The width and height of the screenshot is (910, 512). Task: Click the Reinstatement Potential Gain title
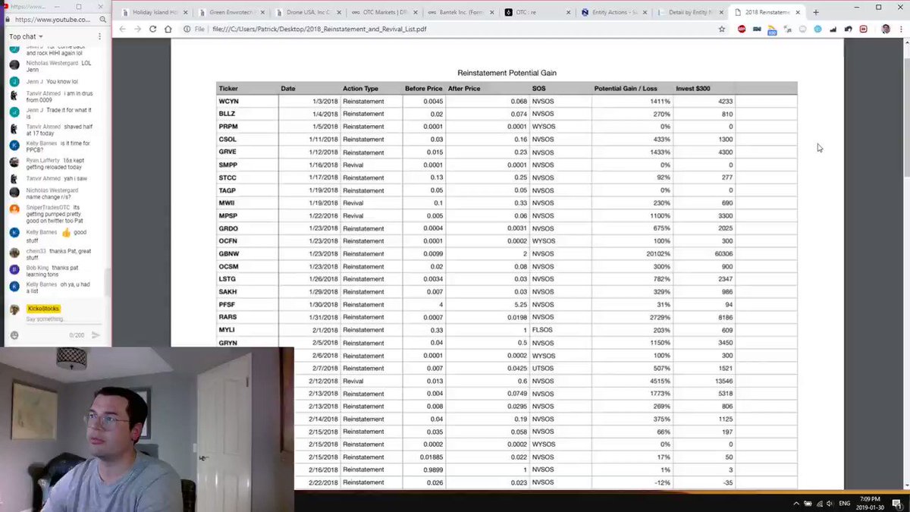(507, 73)
